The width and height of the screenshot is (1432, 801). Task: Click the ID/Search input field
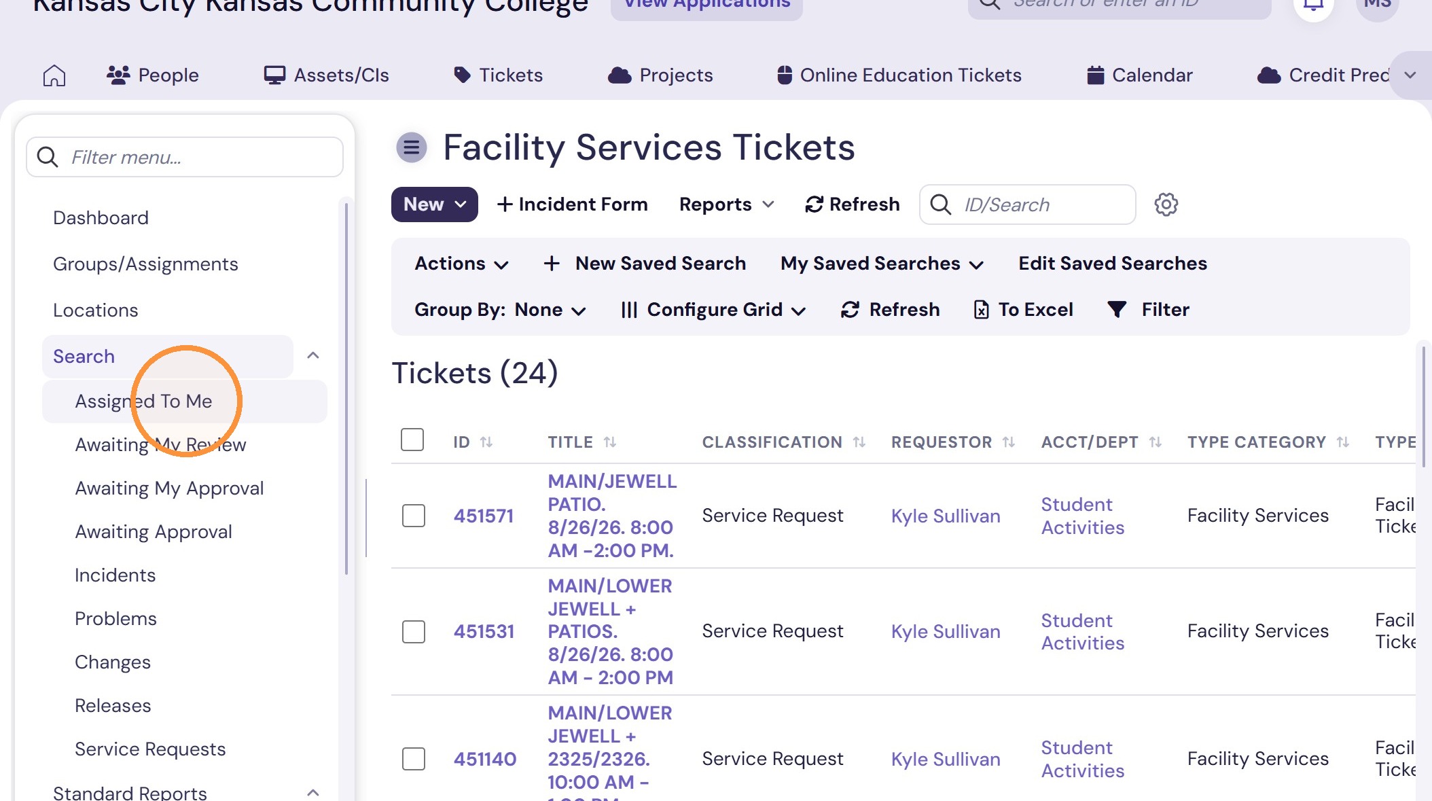[1027, 204]
